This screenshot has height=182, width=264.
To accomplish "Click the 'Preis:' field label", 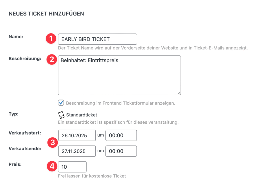I will (15, 164).
